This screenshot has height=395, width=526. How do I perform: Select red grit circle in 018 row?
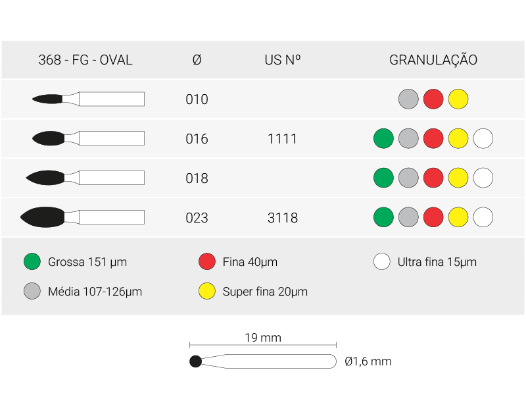[433, 178]
